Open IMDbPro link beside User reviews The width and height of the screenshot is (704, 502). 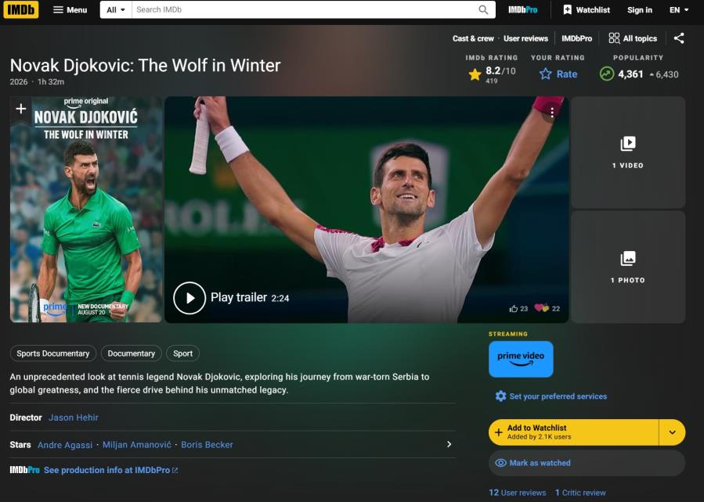tap(576, 38)
